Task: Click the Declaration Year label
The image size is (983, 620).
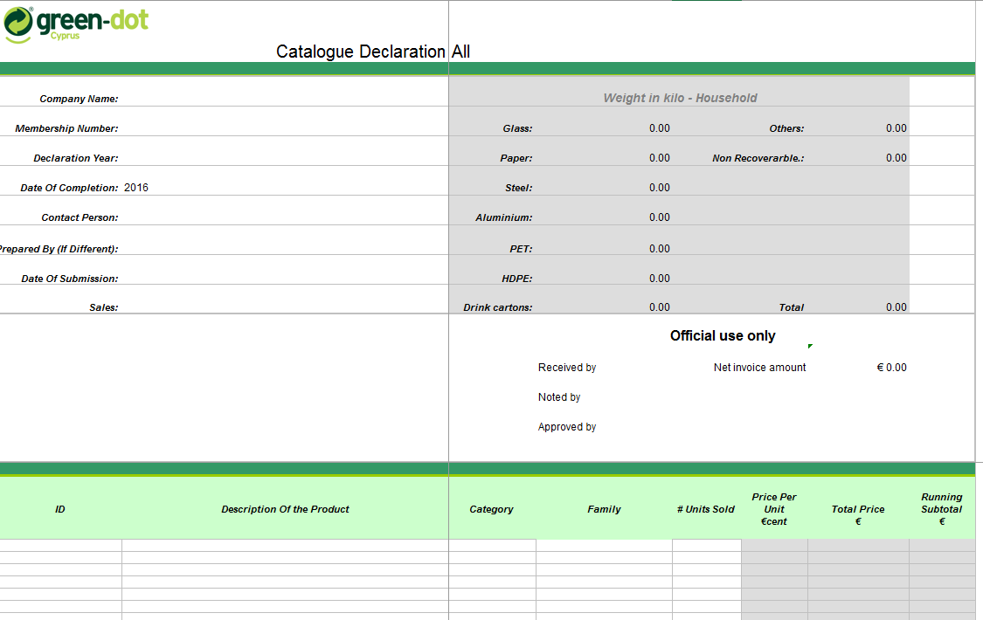Action: point(76,158)
